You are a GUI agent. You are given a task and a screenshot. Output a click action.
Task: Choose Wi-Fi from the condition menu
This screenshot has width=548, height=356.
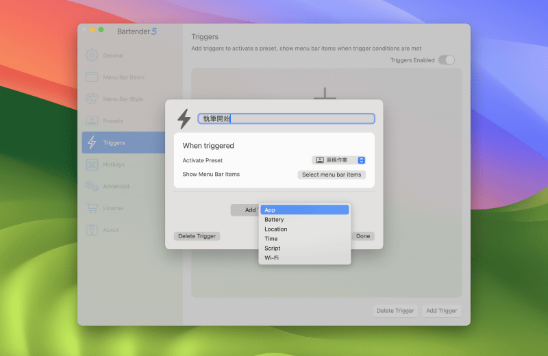coord(304,258)
